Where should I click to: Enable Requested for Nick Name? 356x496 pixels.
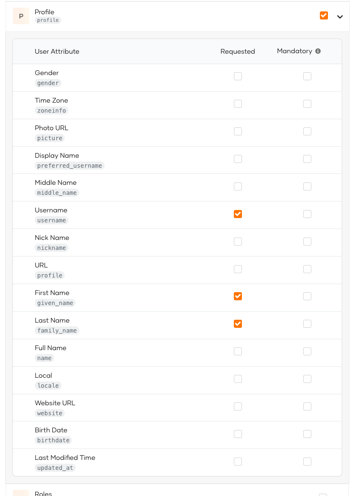tap(238, 241)
